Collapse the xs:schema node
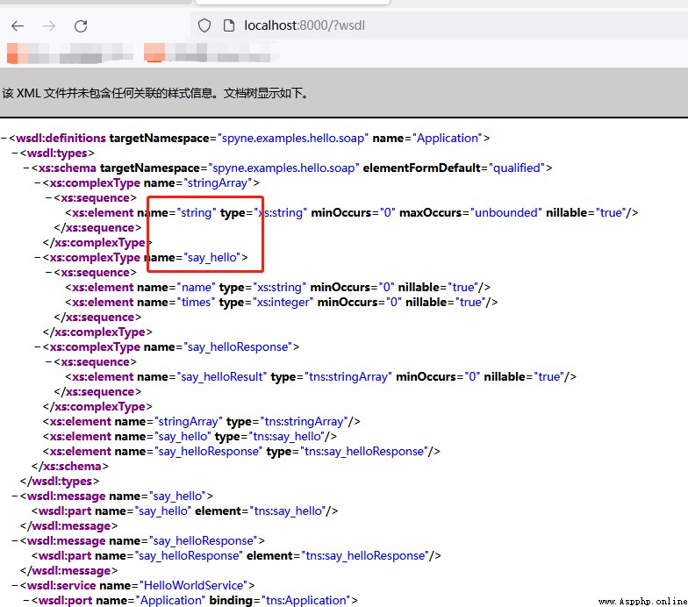688x607 pixels. 26,168
